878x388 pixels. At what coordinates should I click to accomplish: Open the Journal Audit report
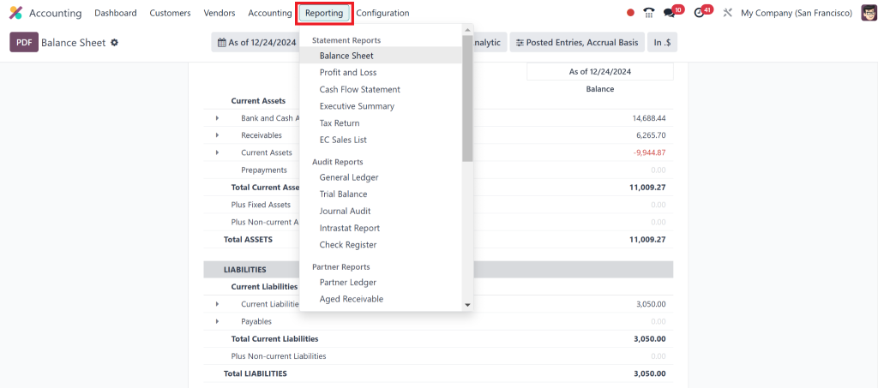tap(381, 212)
